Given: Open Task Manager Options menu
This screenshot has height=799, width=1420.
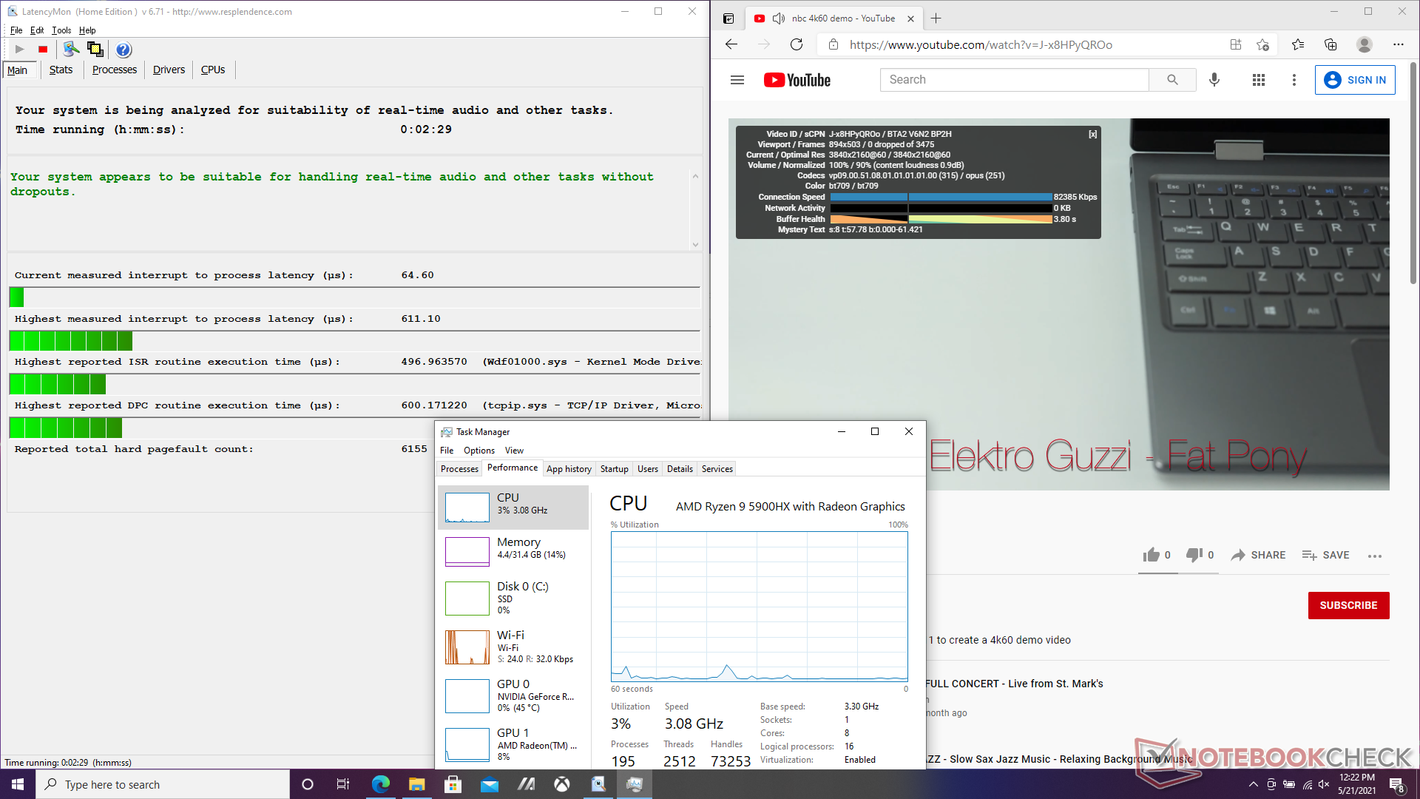Looking at the screenshot, I should click(479, 451).
